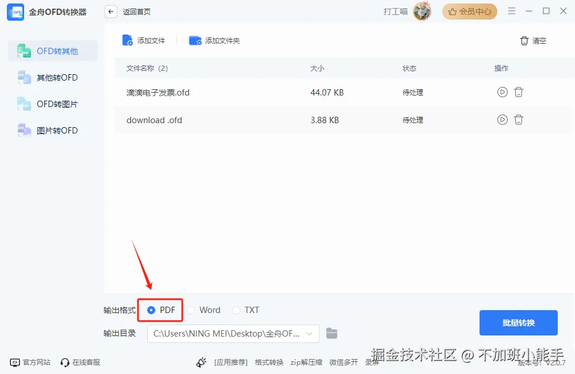Viewport: 575px width, 374px height.
Task: Switch to OFD转图片 mode
Action: tap(53, 104)
